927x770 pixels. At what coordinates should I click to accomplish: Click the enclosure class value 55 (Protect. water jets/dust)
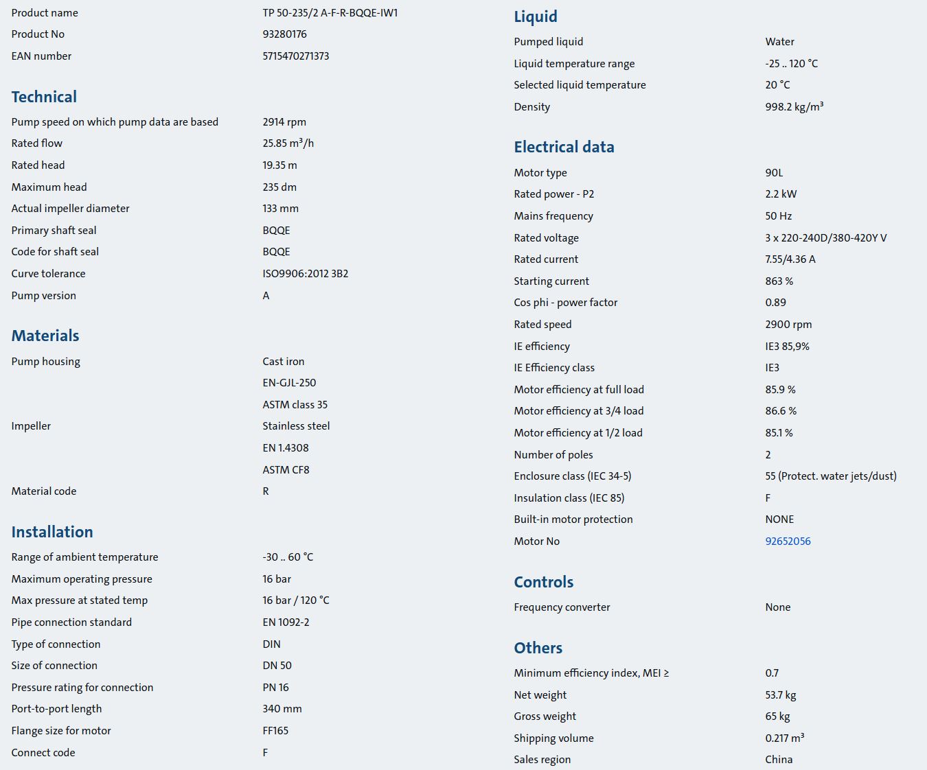830,476
